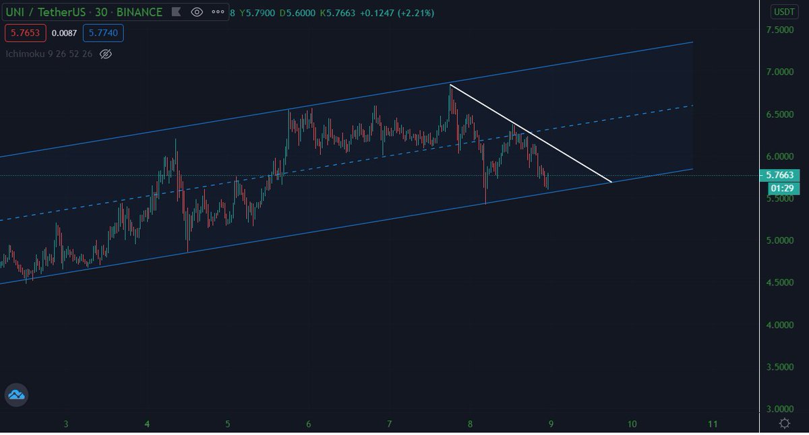Viewport: 809px width, 435px height.
Task: Click the flag icon beside BINANCE
Action: [x=176, y=12]
